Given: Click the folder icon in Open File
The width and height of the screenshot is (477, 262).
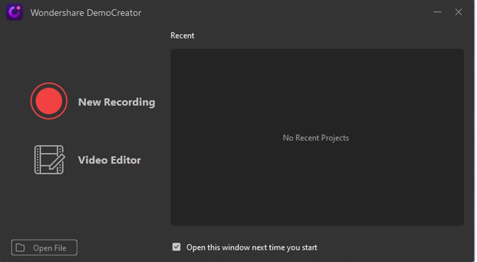Looking at the screenshot, I should pos(20,248).
